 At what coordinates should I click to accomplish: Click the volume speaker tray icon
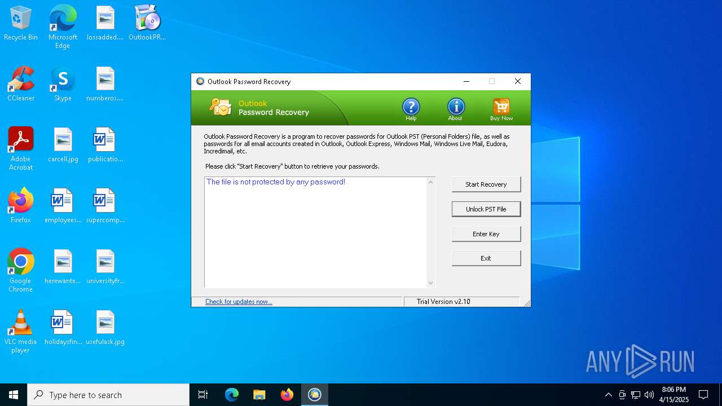point(649,395)
